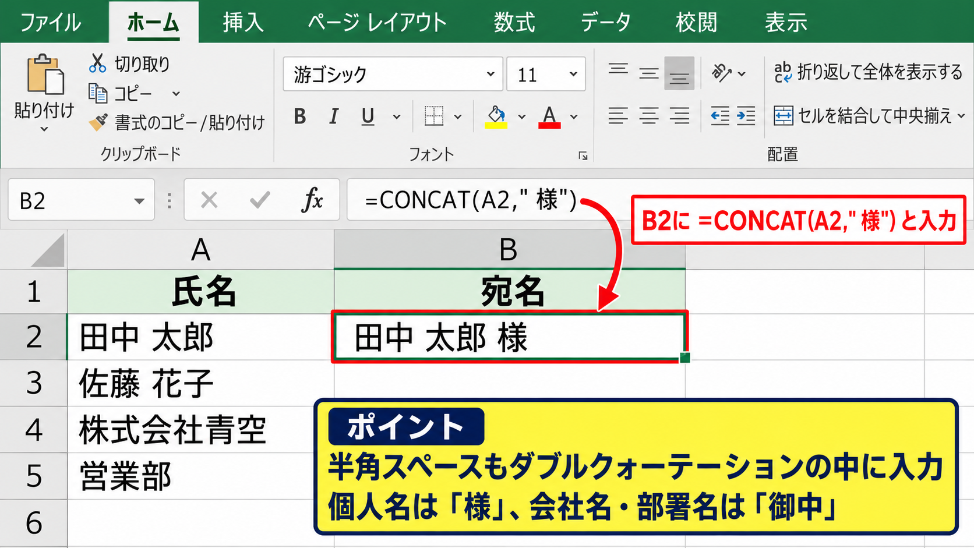Open font settings dialog launcher
This screenshot has width=974, height=548.
coord(583,155)
